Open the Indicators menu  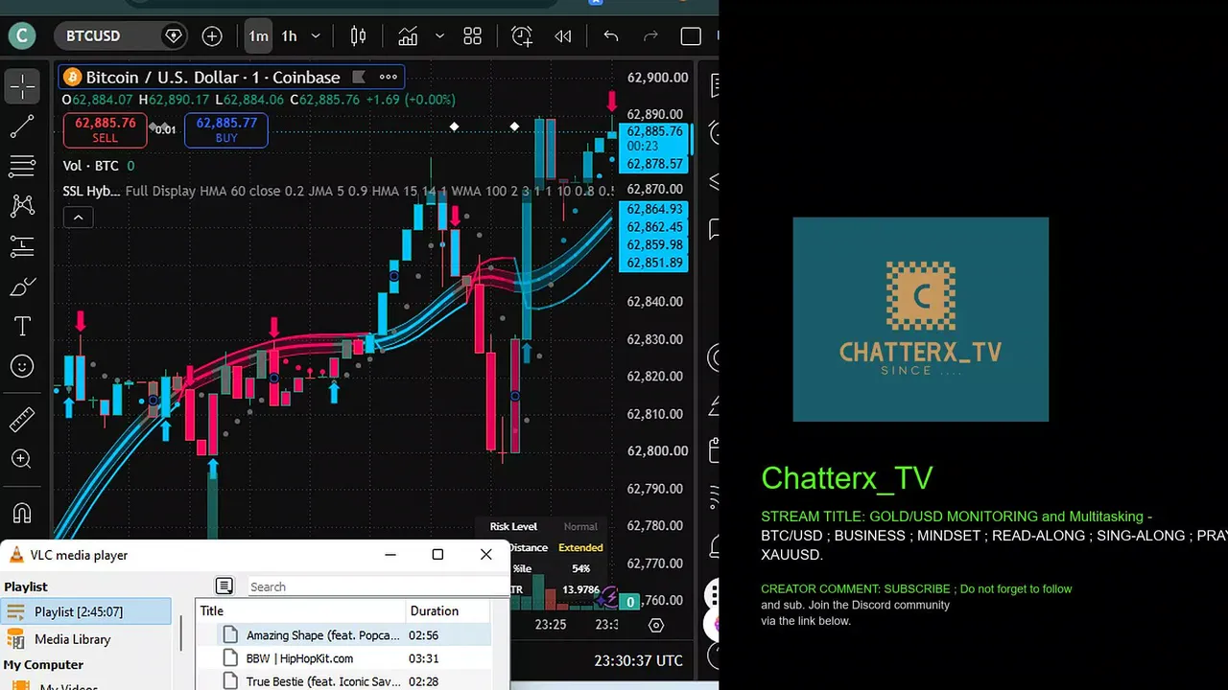(x=408, y=36)
